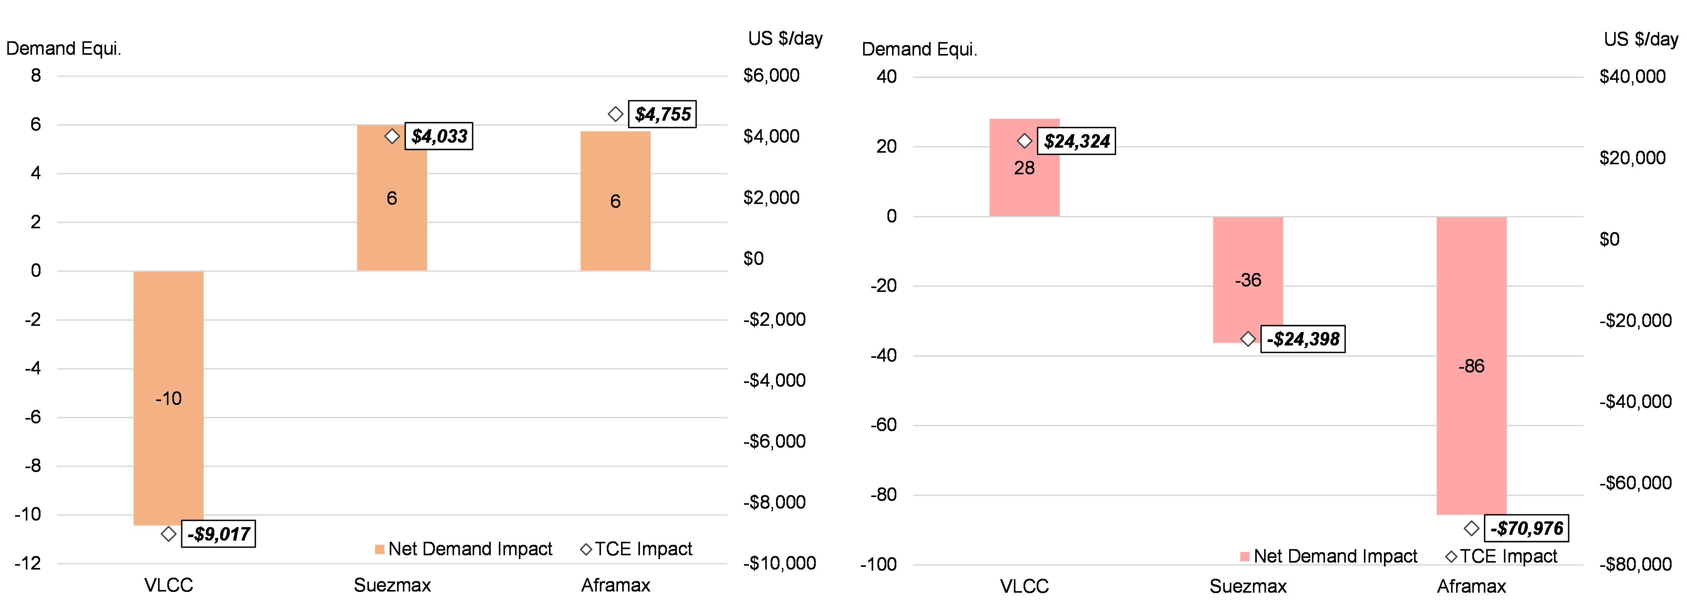Click the diamond marker next to -$70,976
This screenshot has width=1687, height=600.
[x=1471, y=528]
